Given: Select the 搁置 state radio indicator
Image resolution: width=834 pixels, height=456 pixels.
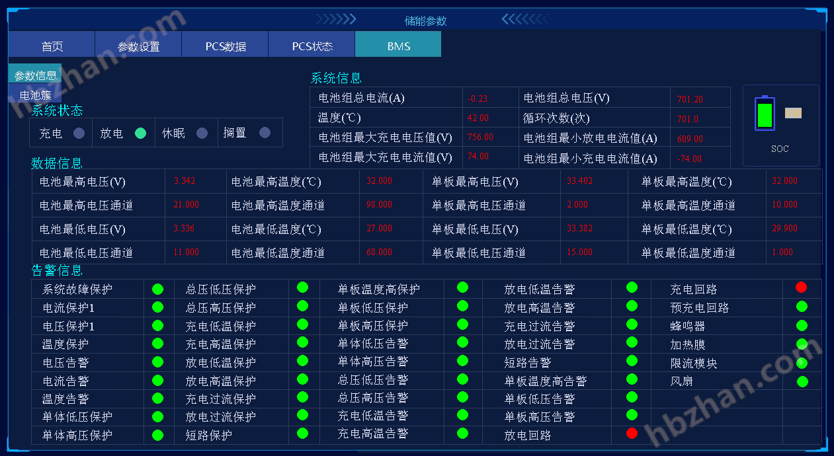Looking at the screenshot, I should click(265, 133).
